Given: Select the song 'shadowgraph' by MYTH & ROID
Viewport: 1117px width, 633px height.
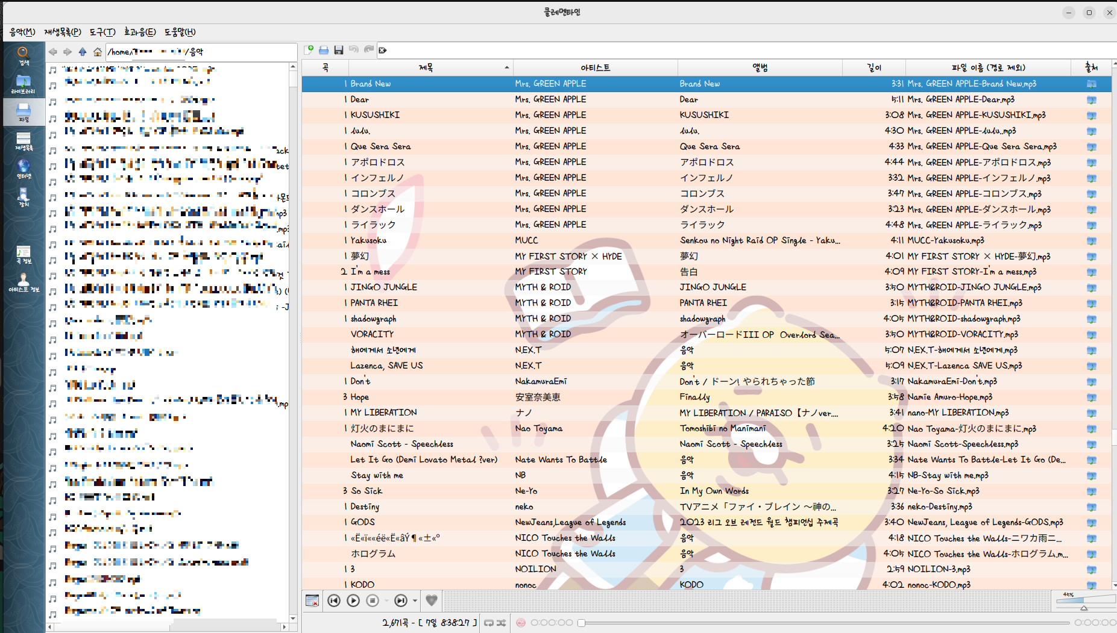Looking at the screenshot, I should (706, 319).
